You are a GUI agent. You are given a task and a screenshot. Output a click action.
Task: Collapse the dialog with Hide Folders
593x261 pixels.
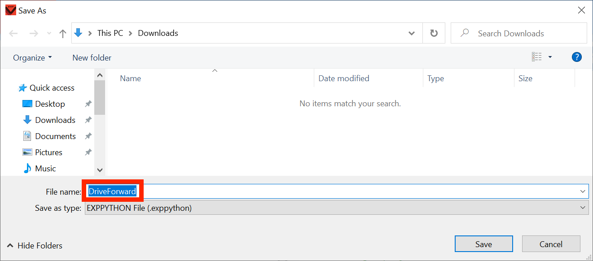[x=35, y=245]
